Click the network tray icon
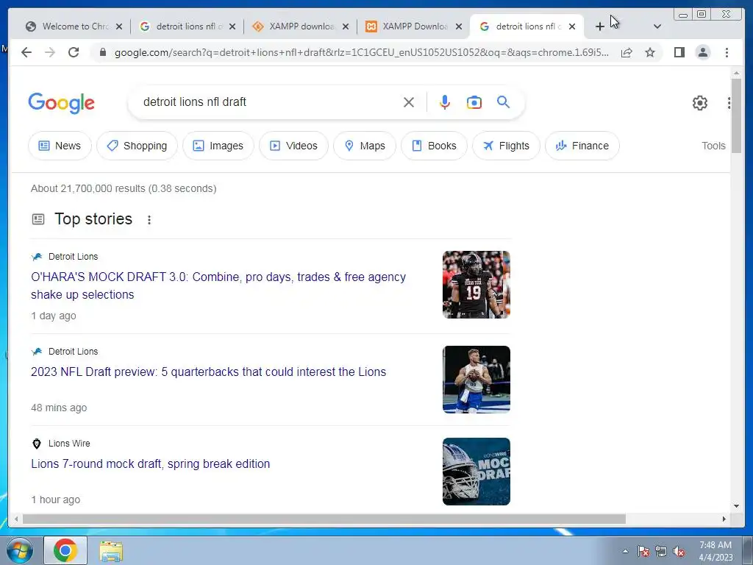 coord(661,551)
